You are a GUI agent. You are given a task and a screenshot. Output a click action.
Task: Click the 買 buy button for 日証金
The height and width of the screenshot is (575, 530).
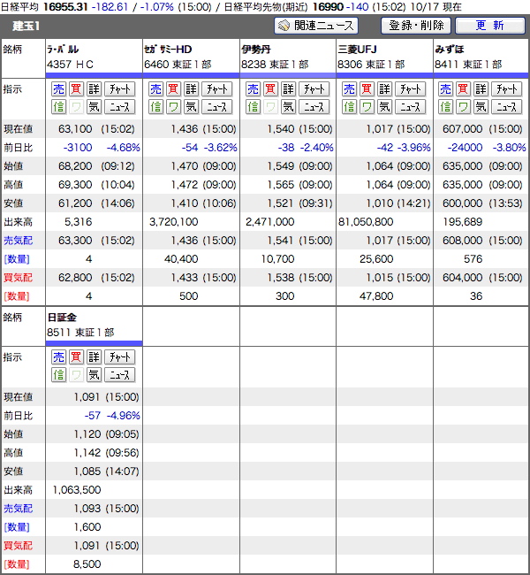pos(76,357)
